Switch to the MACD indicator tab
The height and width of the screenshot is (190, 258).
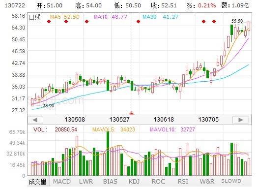(x=62, y=182)
